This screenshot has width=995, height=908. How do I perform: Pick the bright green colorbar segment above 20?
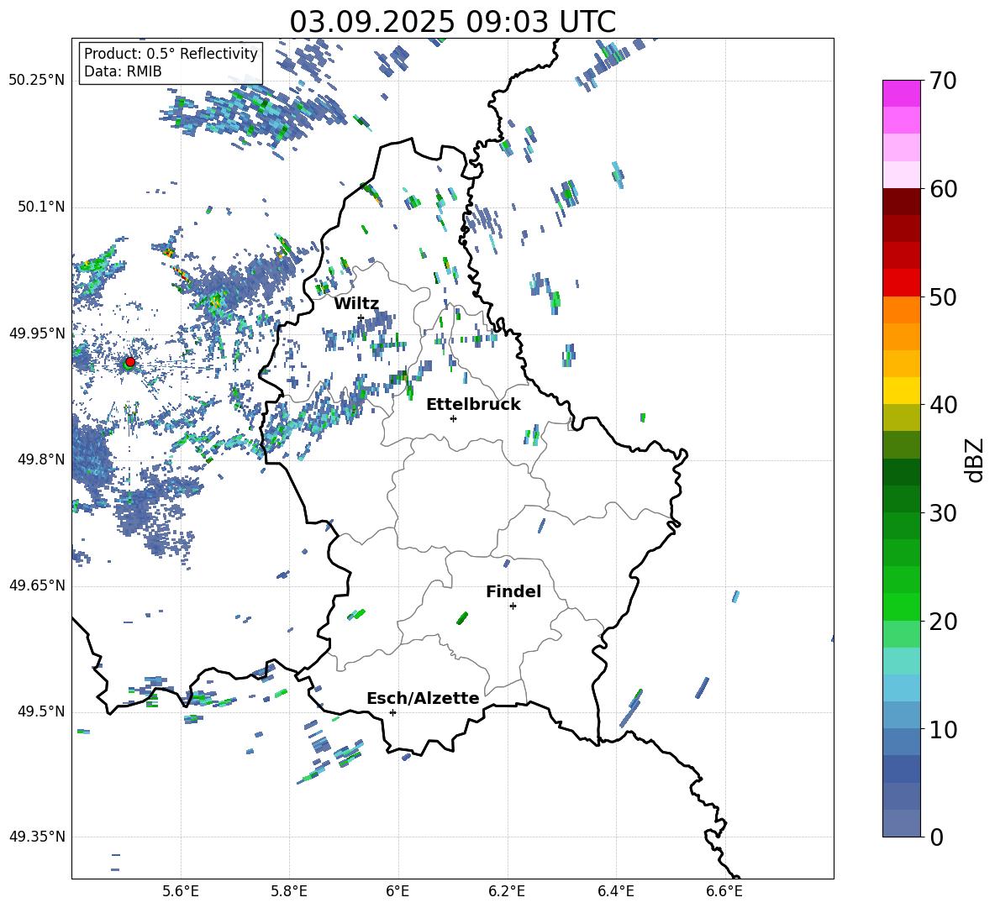[x=901, y=606]
